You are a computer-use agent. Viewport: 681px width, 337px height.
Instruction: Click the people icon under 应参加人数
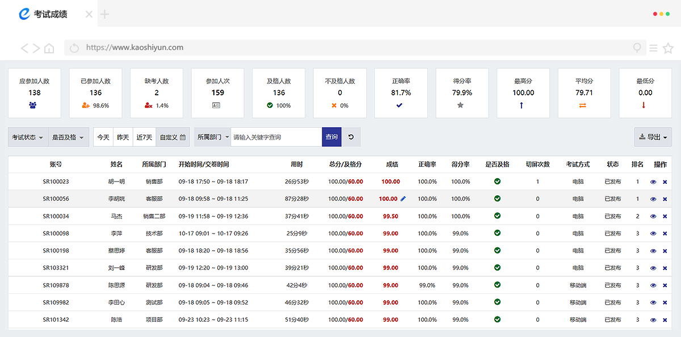coord(34,105)
